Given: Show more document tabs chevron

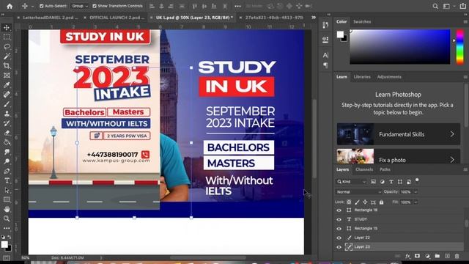Looking at the screenshot, I should pos(314,18).
